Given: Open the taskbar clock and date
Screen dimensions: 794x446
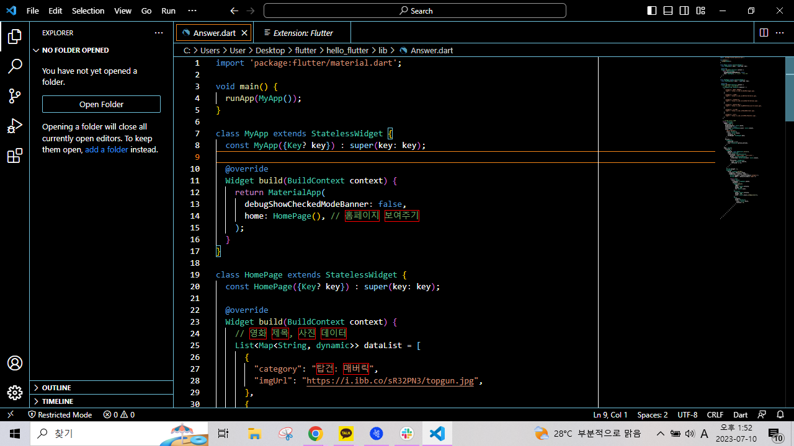Looking at the screenshot, I should tap(736, 434).
